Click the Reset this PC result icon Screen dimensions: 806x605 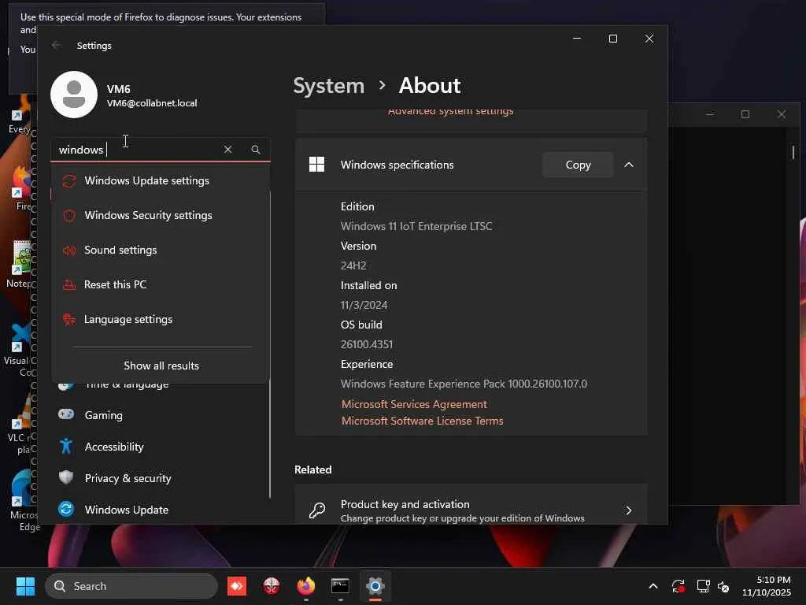69,284
